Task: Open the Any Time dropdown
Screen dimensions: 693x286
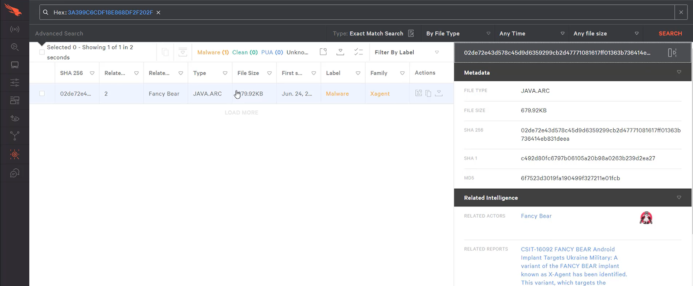Action: [532, 33]
